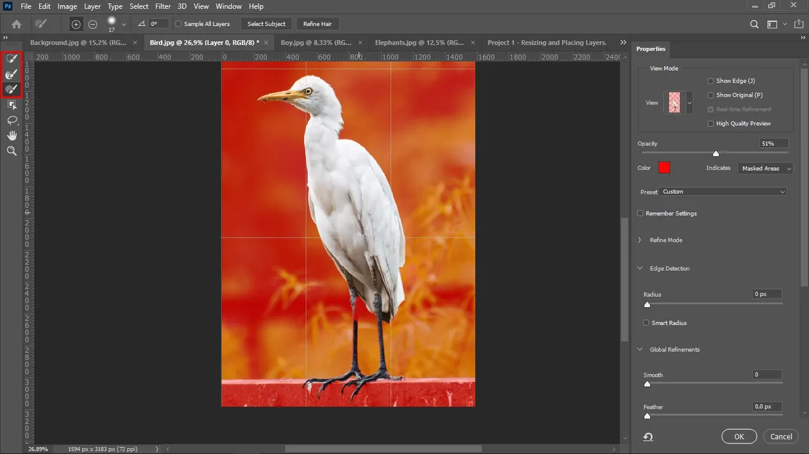The height and width of the screenshot is (454, 809).
Task: Open the Select menu
Action: [139, 6]
